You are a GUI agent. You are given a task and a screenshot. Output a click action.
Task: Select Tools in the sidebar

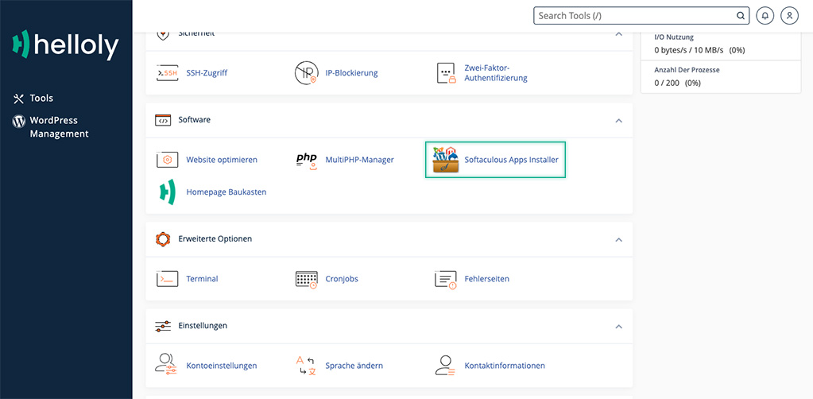[x=41, y=99]
